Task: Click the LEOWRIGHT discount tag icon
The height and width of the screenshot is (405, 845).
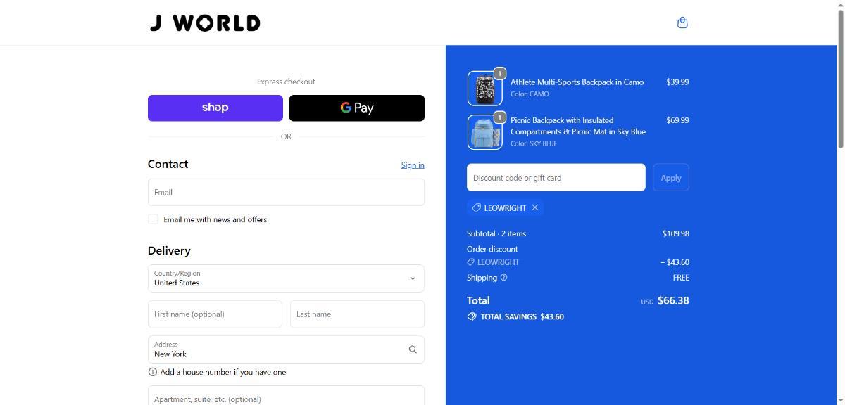Action: point(476,207)
